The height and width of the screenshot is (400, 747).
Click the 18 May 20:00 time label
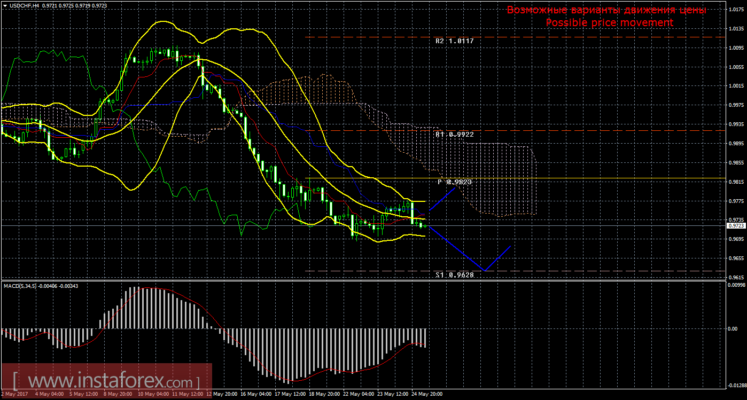[x=322, y=394]
